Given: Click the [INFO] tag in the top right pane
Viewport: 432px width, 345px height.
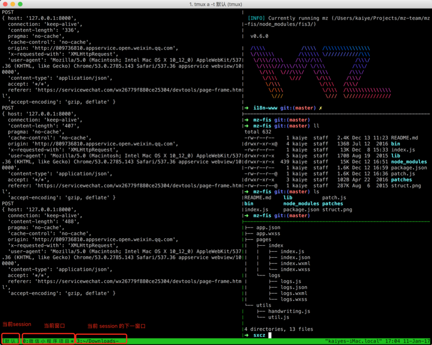Looking at the screenshot, I should coord(256,18).
